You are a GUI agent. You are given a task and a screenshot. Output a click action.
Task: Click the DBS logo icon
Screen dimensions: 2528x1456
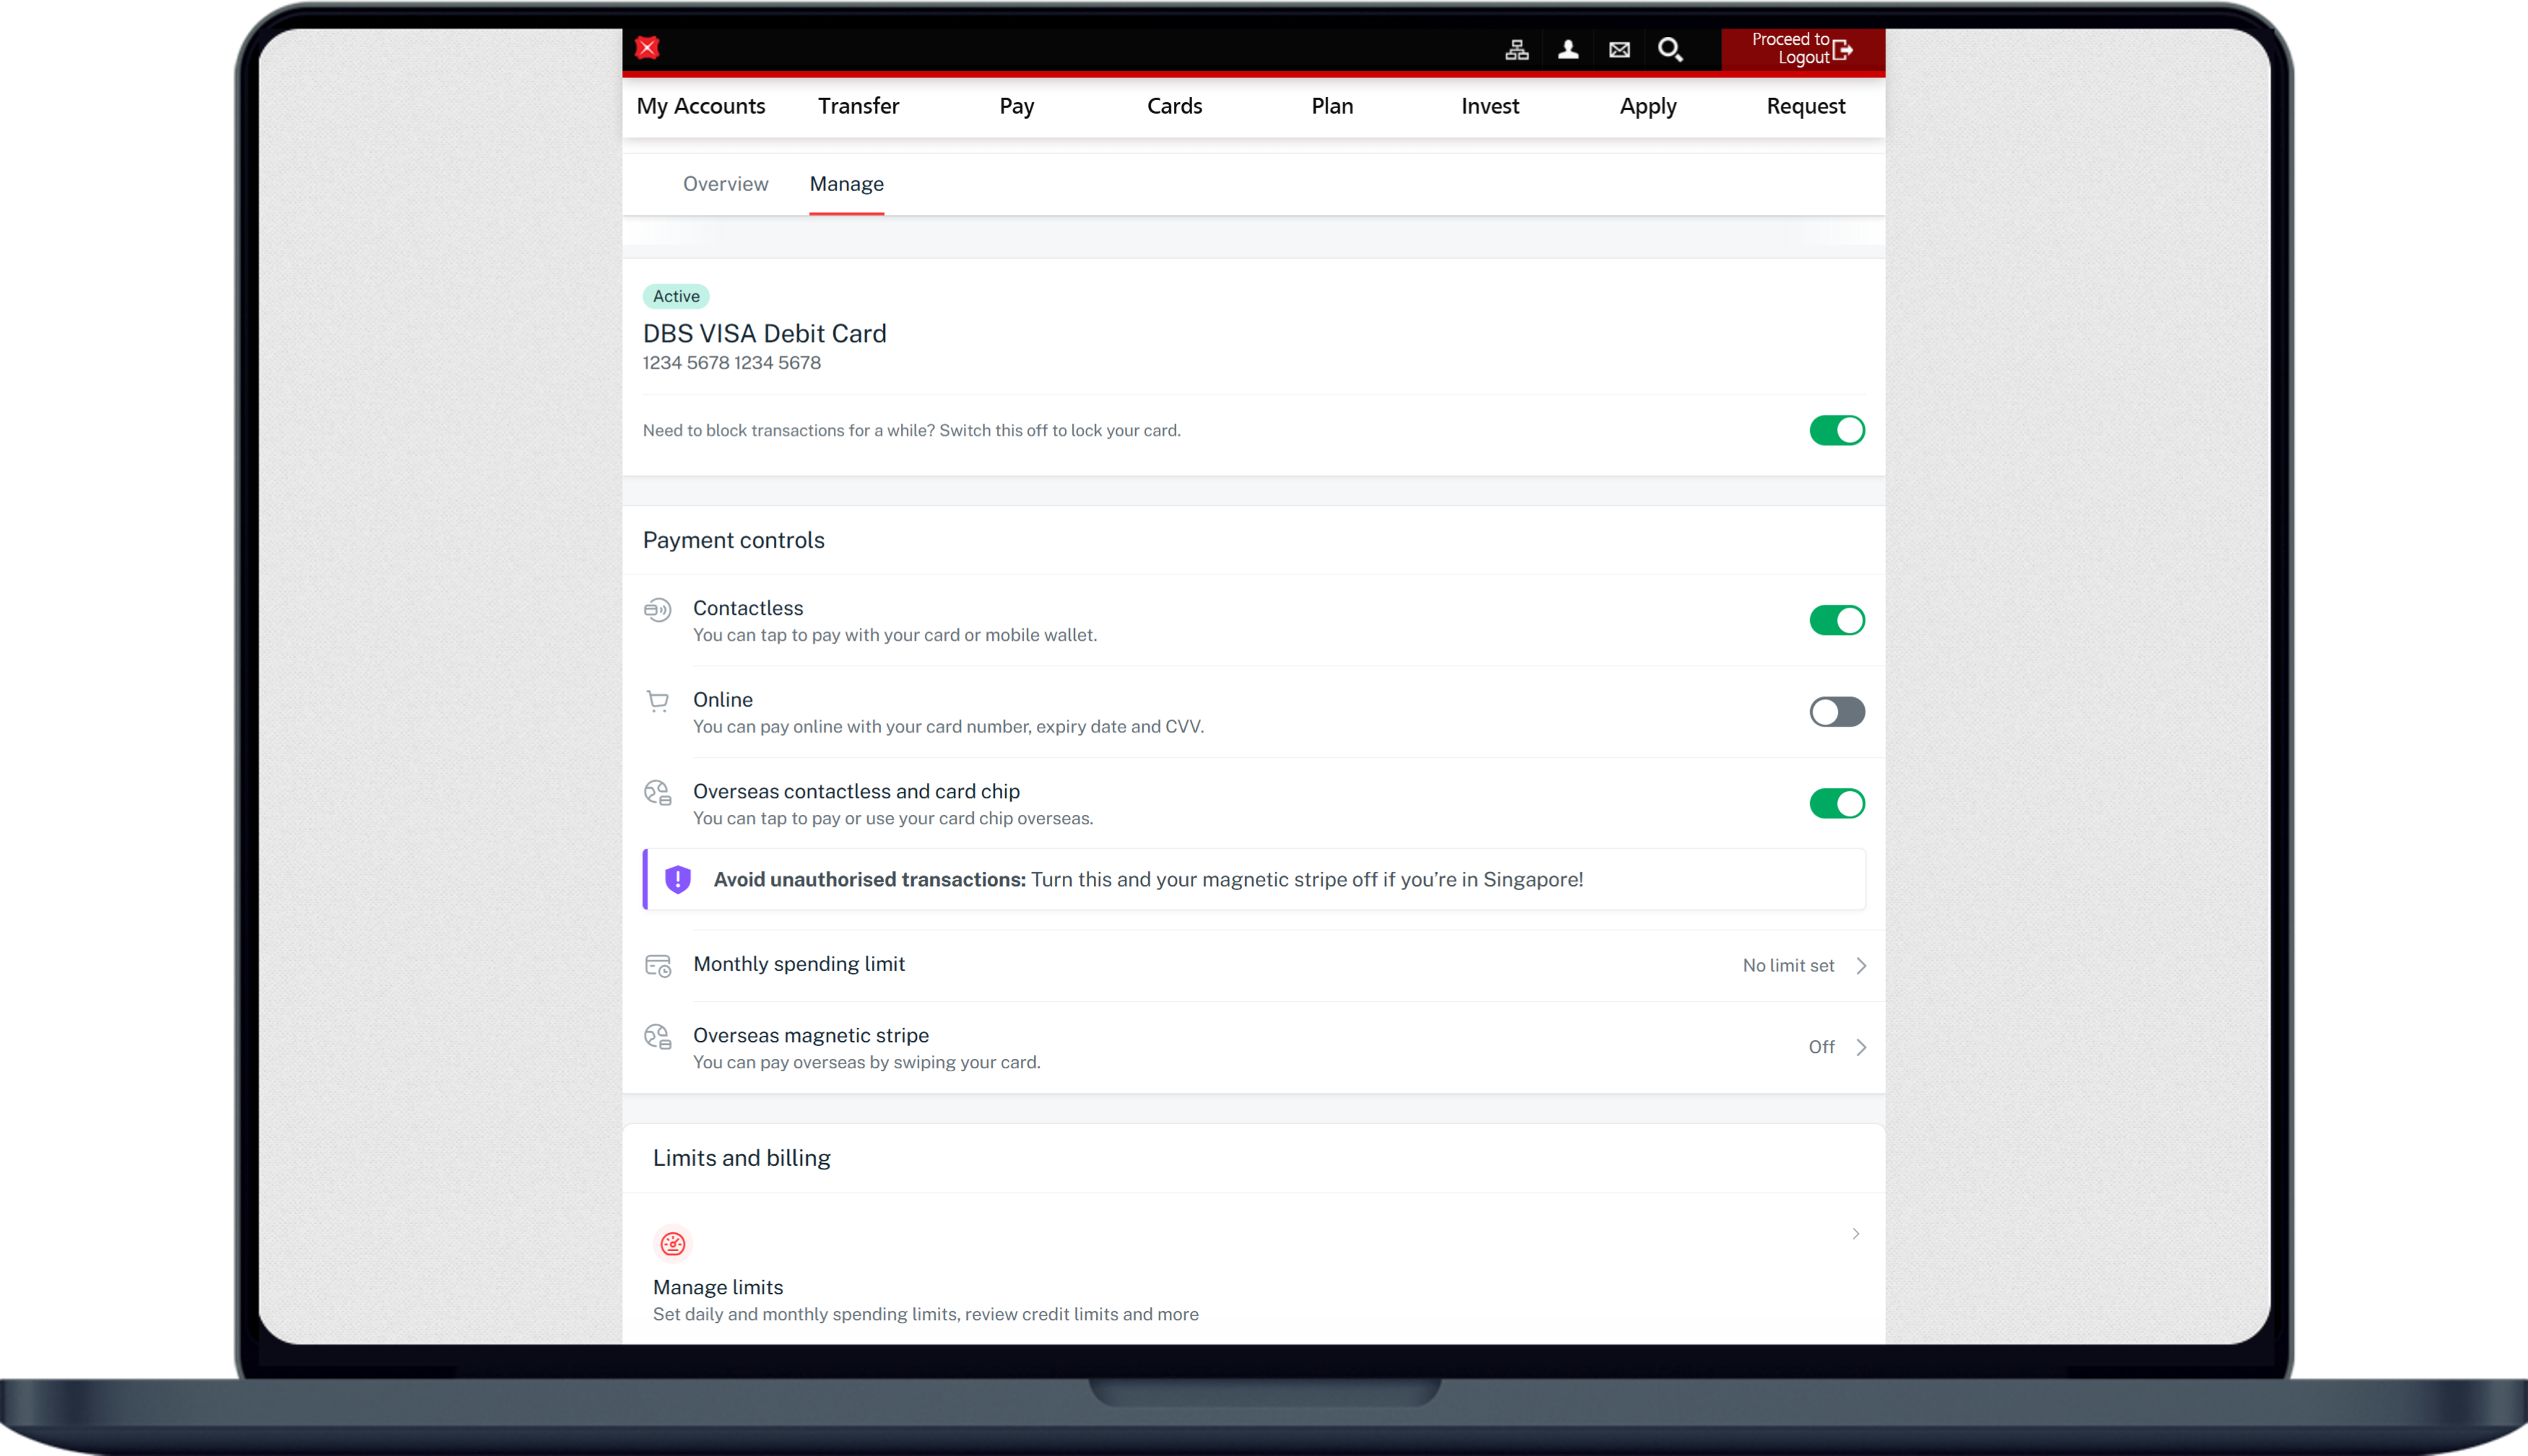pyautogui.click(x=647, y=48)
